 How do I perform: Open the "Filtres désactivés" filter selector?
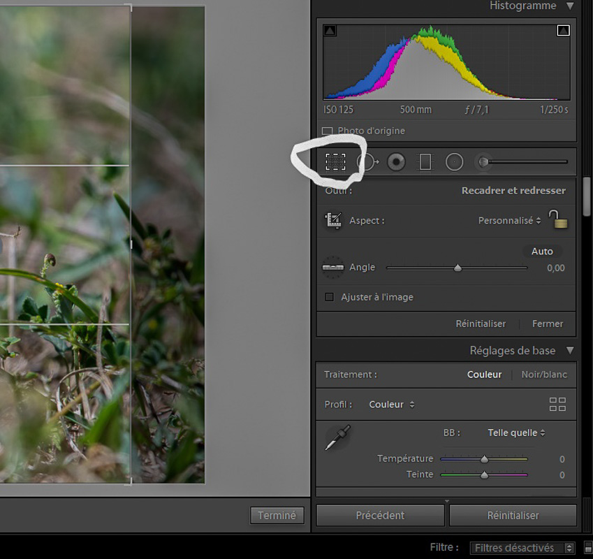point(522,548)
